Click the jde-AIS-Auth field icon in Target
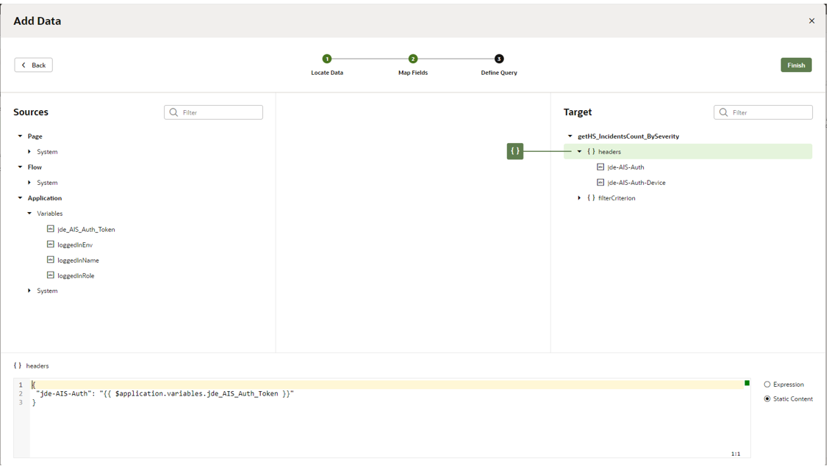Image resolution: width=829 pixels, height=469 pixels. (x=600, y=167)
